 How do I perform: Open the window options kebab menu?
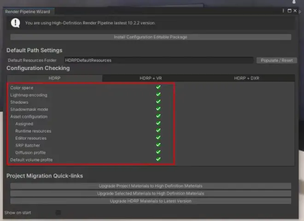click(x=283, y=11)
